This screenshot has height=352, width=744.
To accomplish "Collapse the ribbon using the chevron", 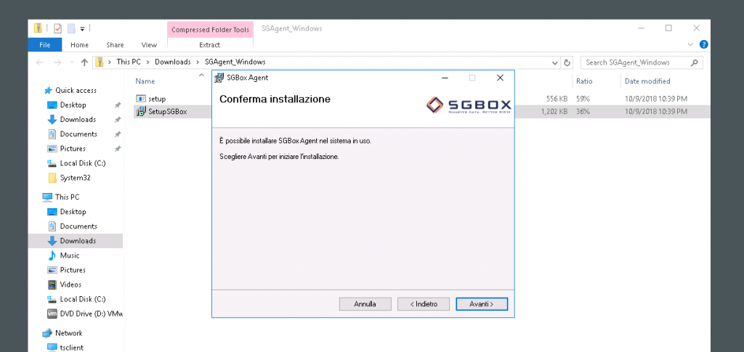I will 690,44.
